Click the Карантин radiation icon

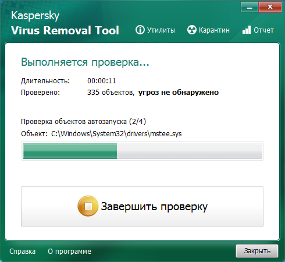click(192, 30)
